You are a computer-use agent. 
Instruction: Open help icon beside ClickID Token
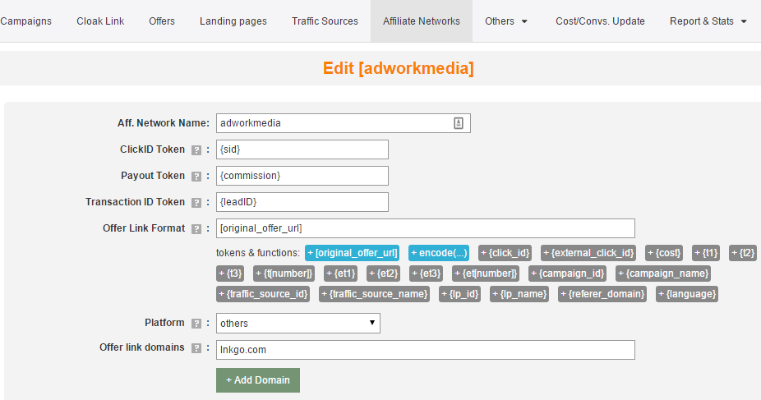click(x=196, y=150)
